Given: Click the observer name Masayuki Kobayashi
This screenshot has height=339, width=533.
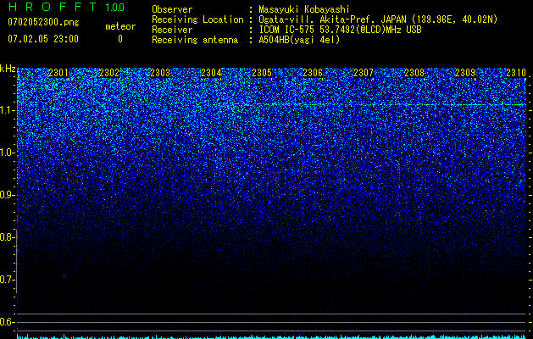Looking at the screenshot, I should [303, 9].
